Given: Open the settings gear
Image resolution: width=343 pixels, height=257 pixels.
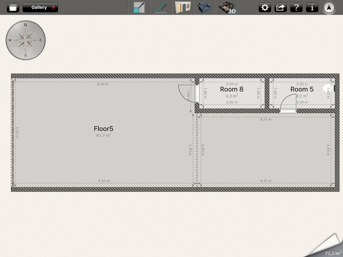Looking at the screenshot, I should (x=265, y=8).
